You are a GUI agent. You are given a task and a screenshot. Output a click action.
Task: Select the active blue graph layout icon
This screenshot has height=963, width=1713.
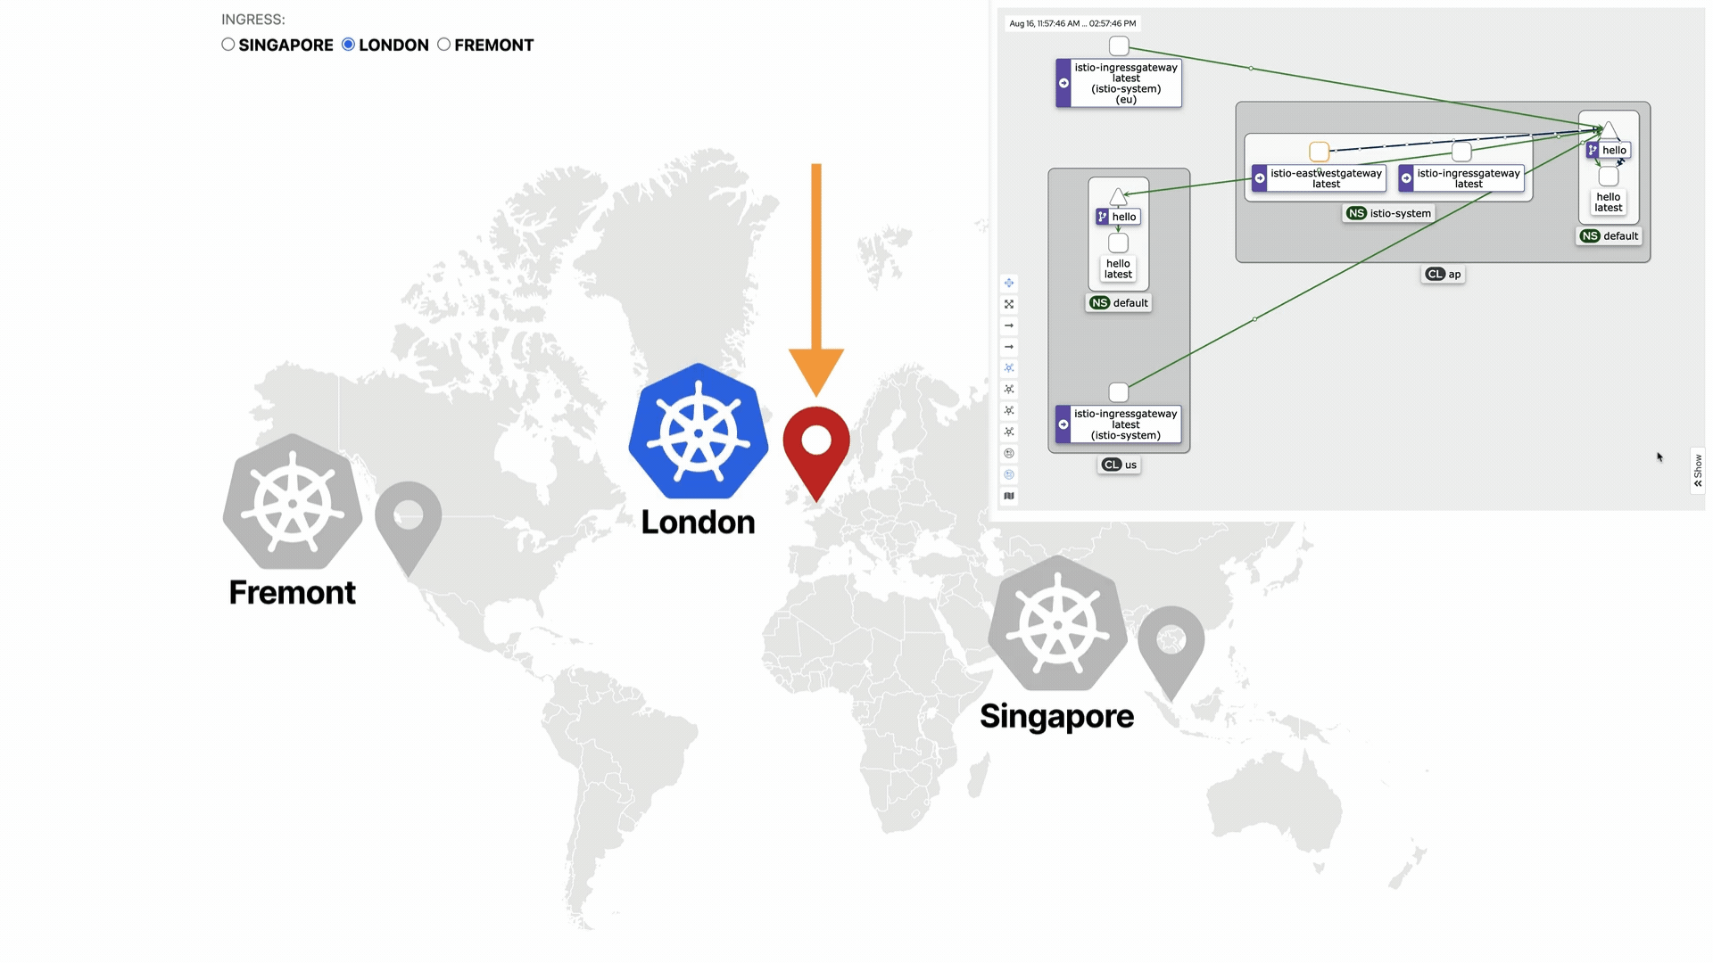(x=1009, y=368)
